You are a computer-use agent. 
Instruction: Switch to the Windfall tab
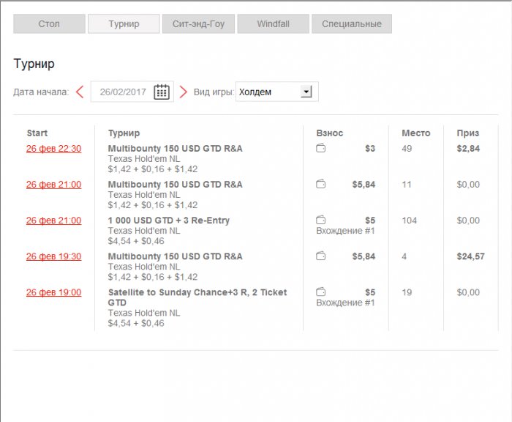pyautogui.click(x=274, y=24)
